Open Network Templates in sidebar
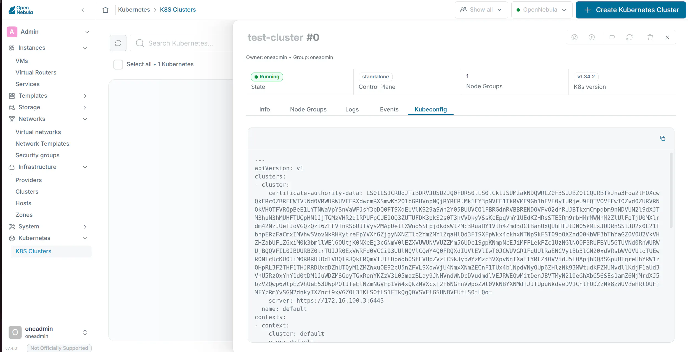The width and height of the screenshot is (688, 352). click(x=42, y=144)
